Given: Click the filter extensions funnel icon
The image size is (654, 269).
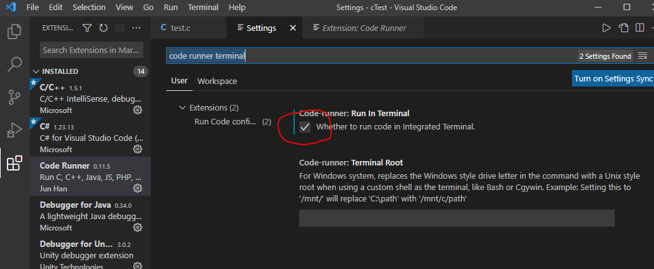Looking at the screenshot, I should [86, 28].
